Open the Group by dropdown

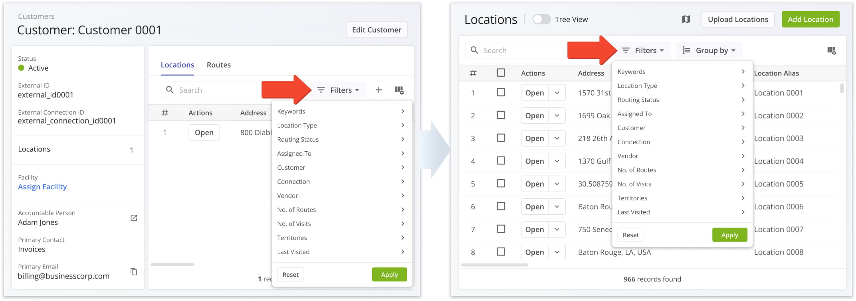pos(709,50)
